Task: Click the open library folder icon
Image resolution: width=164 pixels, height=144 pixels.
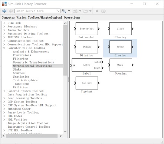Action: [x=85, y=11]
